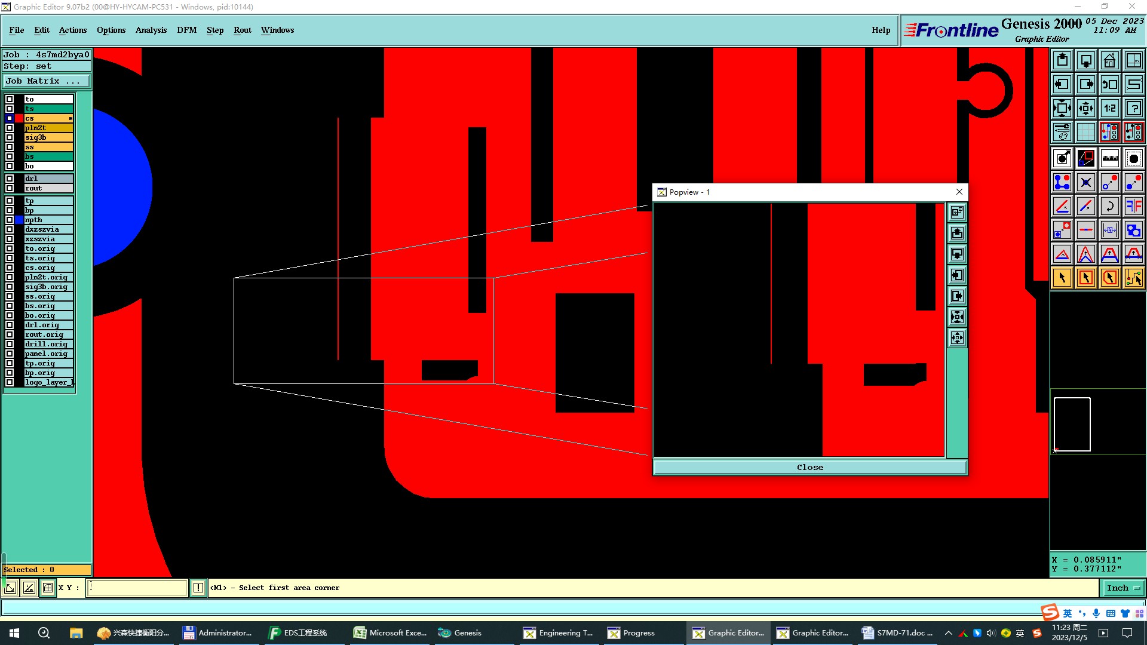The image size is (1147, 645).
Task: Enable the rout.orig layer checkbox
Action: click(10, 334)
